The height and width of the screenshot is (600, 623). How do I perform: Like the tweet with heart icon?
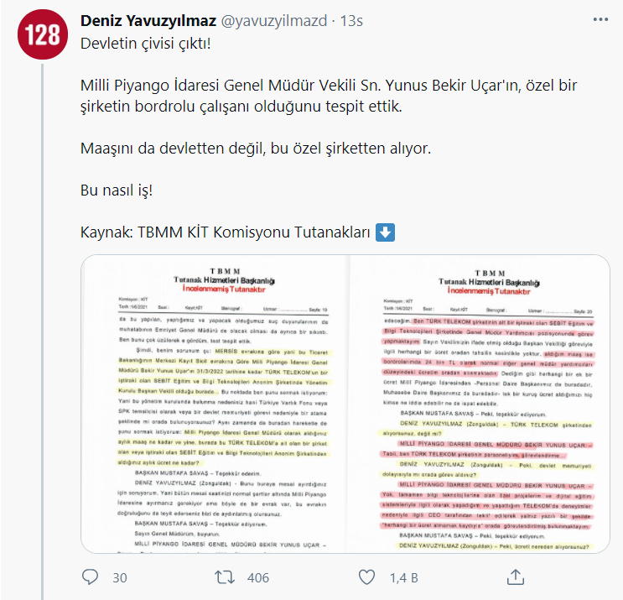pyautogui.click(x=366, y=577)
